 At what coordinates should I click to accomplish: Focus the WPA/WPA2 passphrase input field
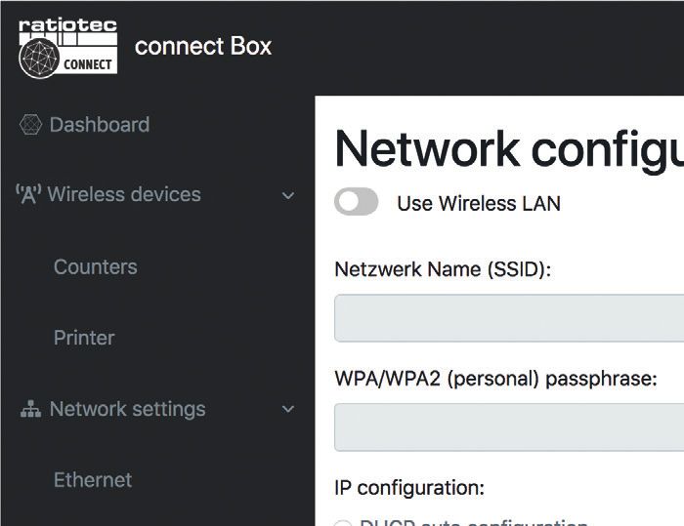pyautogui.click(x=509, y=427)
